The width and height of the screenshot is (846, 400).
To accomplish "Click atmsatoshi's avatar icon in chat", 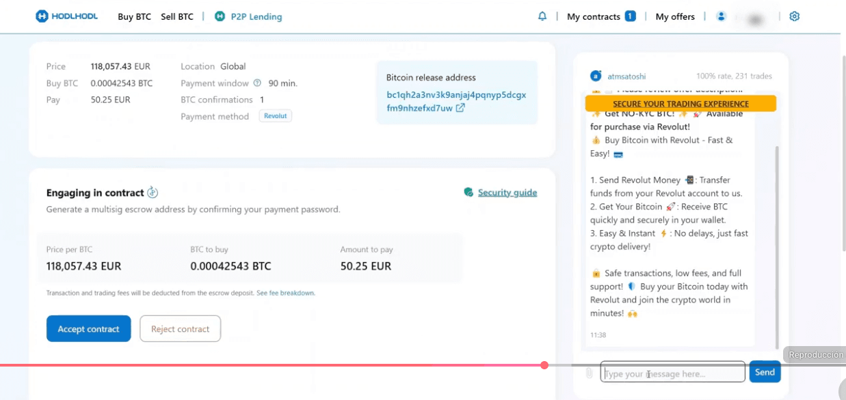I will coord(596,76).
